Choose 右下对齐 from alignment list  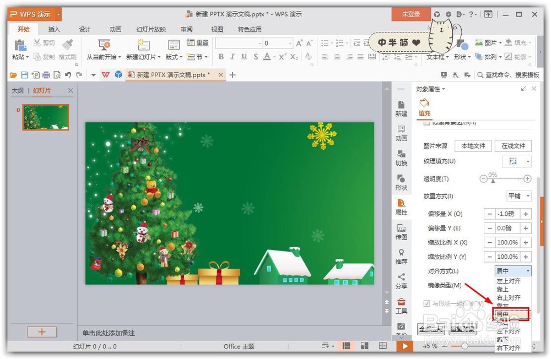coord(509,348)
